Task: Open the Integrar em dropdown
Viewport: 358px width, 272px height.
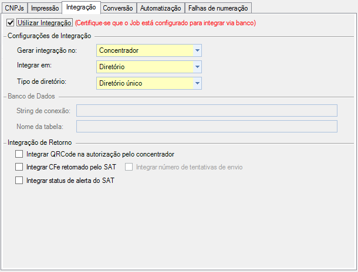Action: tap(197, 67)
